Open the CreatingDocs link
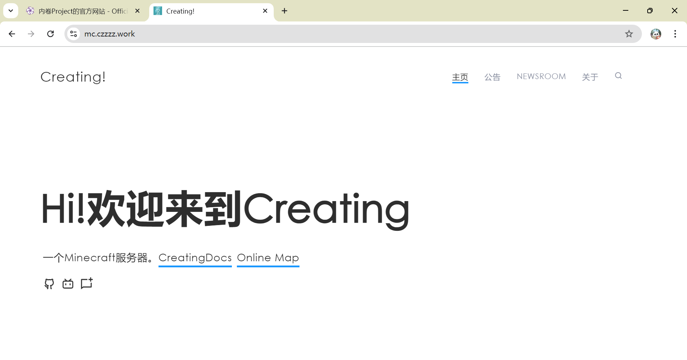687x360 pixels. pyautogui.click(x=195, y=258)
